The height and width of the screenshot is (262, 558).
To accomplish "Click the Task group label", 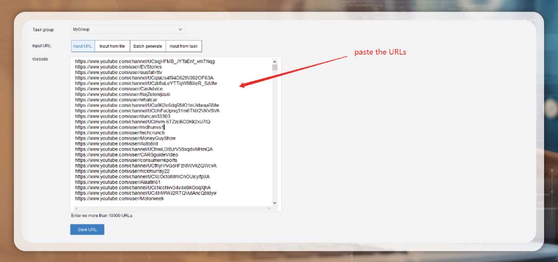I will point(43,30).
